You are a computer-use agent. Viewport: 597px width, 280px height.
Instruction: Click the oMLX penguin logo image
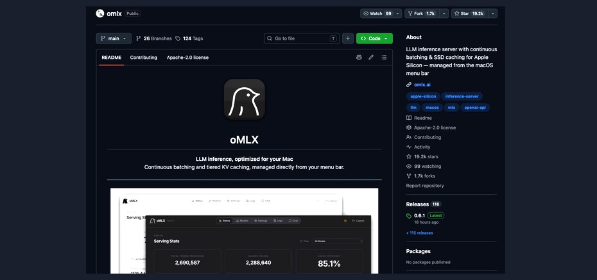(x=244, y=99)
